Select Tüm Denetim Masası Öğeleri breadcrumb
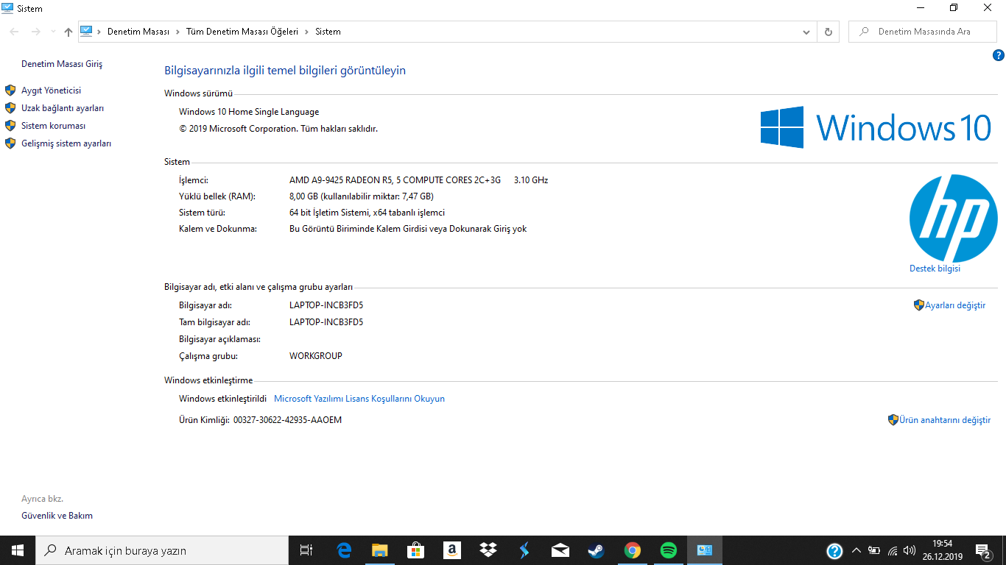Image resolution: width=1006 pixels, height=565 pixels. click(x=242, y=32)
